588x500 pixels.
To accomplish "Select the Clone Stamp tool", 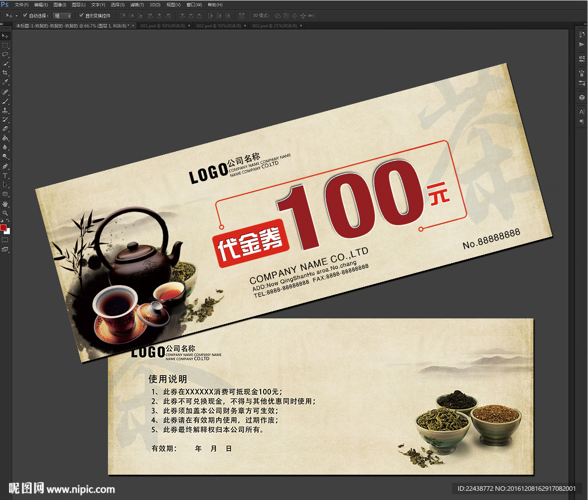I will tap(5, 110).
